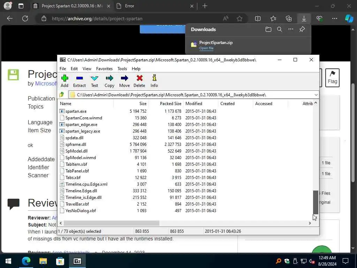Screen dimensions: 357x268
Task: Search downloads with the magnifier icon
Action: tap(280, 29)
